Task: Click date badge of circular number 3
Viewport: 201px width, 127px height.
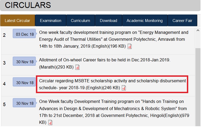Action: point(24,61)
